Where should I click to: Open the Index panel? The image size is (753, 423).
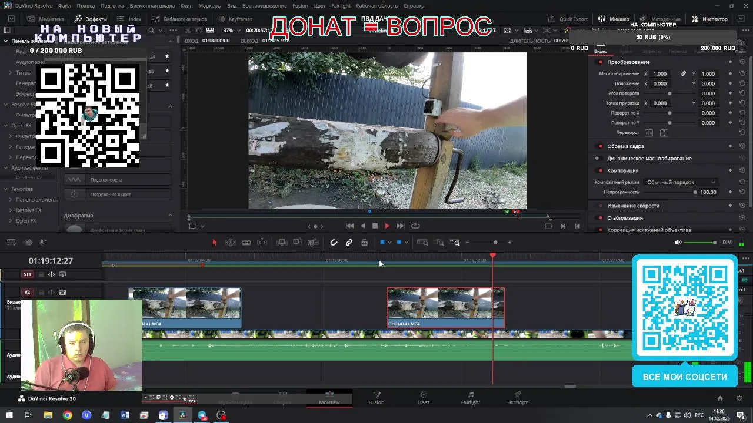129,19
